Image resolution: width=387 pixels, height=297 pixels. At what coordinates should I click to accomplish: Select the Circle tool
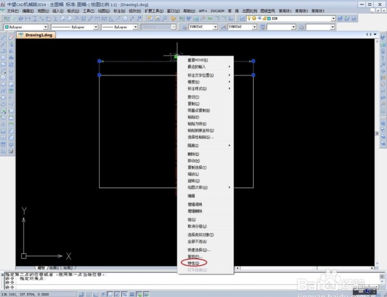pos(3,78)
